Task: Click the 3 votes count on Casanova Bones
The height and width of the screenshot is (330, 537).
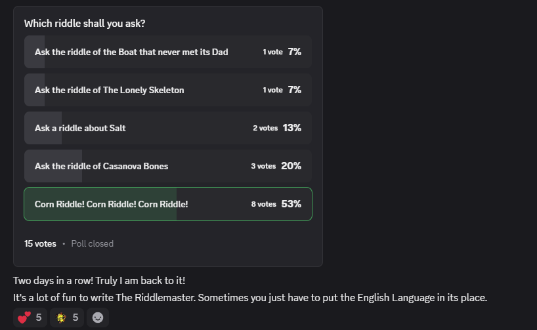Action: [x=263, y=166]
